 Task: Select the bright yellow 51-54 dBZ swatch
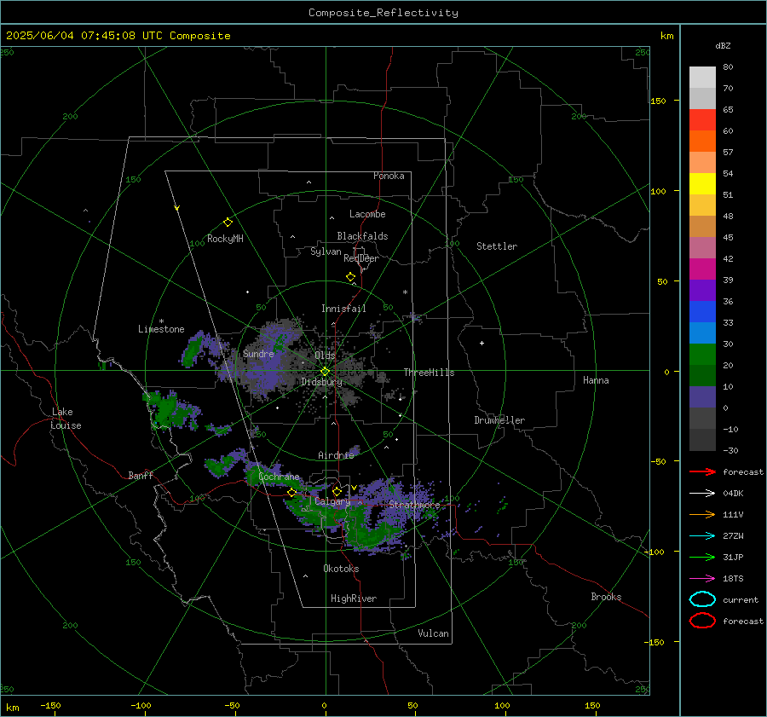coord(702,184)
